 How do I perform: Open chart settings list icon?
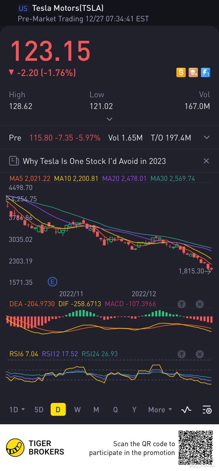pos(207,410)
